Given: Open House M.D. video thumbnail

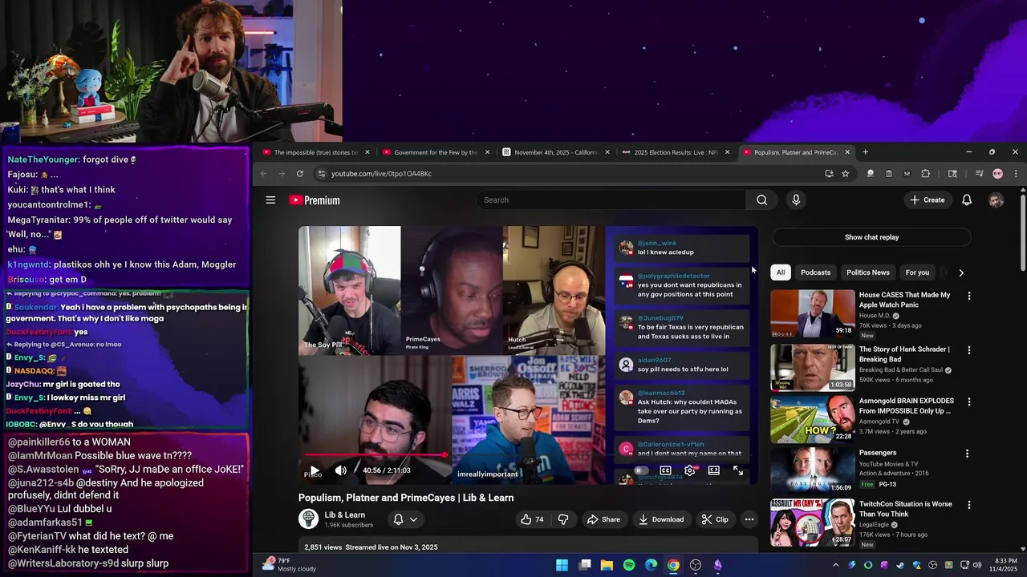Looking at the screenshot, I should tap(813, 313).
